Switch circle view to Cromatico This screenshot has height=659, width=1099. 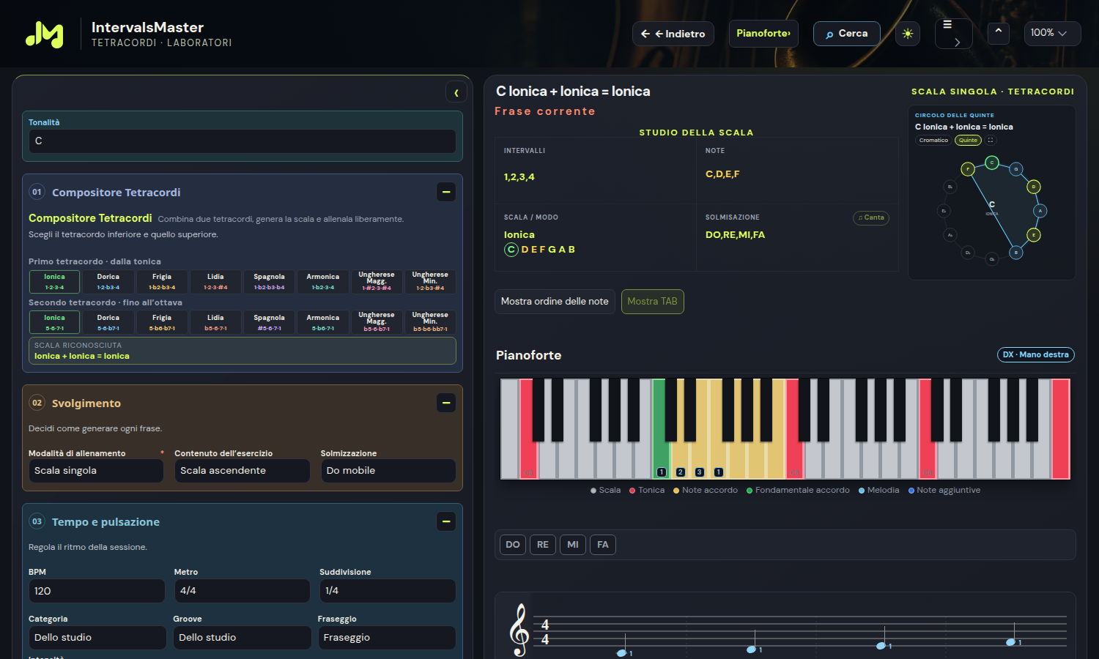[x=933, y=140]
